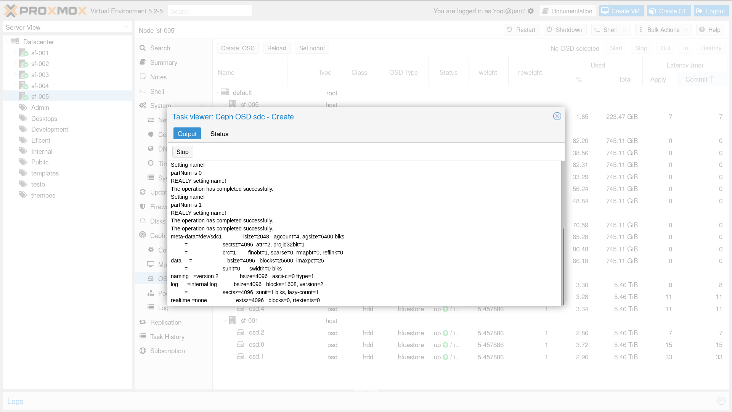Switch to the Output tab
Viewport: 732px width, 412px height.
click(x=187, y=134)
